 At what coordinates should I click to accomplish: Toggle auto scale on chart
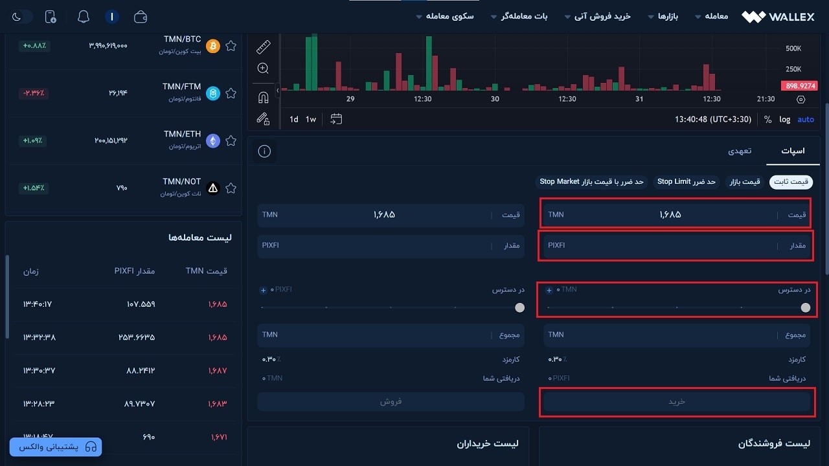pyautogui.click(x=806, y=119)
